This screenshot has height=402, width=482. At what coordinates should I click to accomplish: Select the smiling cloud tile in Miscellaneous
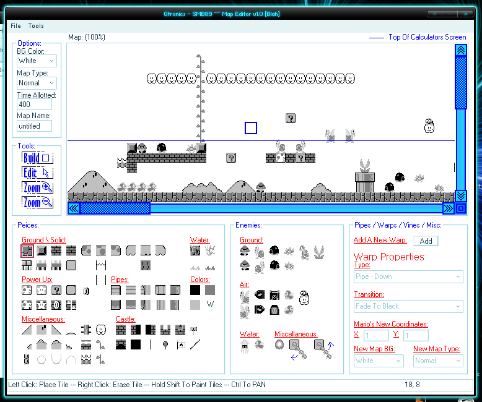(101, 330)
